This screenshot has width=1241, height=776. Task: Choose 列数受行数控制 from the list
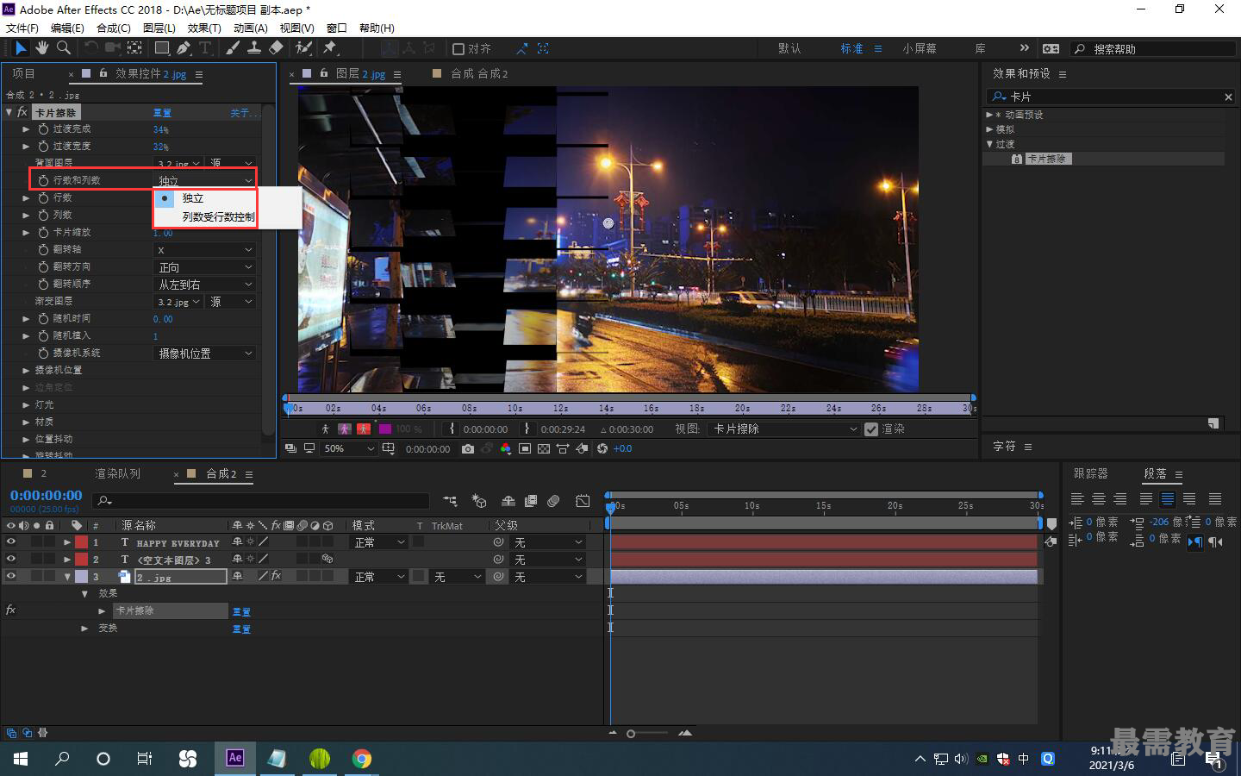point(219,217)
